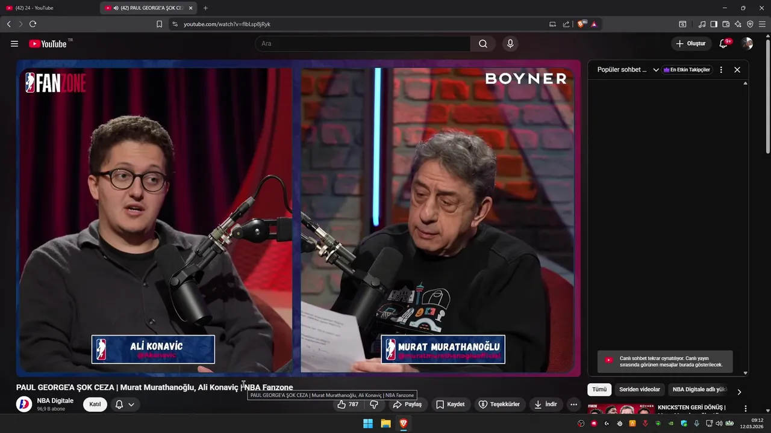Screen dimensions: 771x433
Task: Open KNICKS'TEN GERİ DÖNÜŞ recommended video
Action: (x=691, y=408)
